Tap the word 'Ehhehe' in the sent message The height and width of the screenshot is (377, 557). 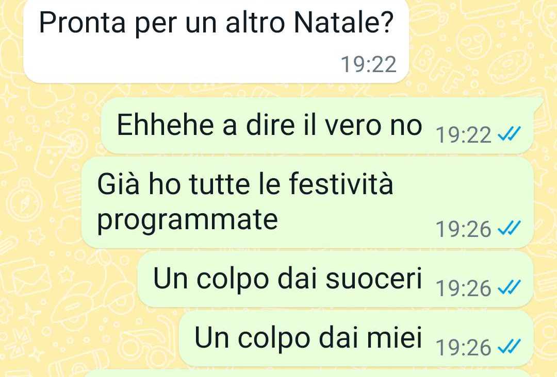click(x=166, y=125)
